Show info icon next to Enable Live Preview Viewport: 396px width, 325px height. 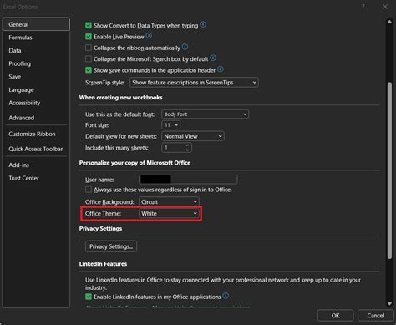coord(149,36)
